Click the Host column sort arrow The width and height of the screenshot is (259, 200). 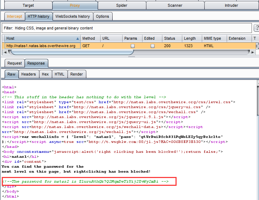pyautogui.click(x=77, y=38)
